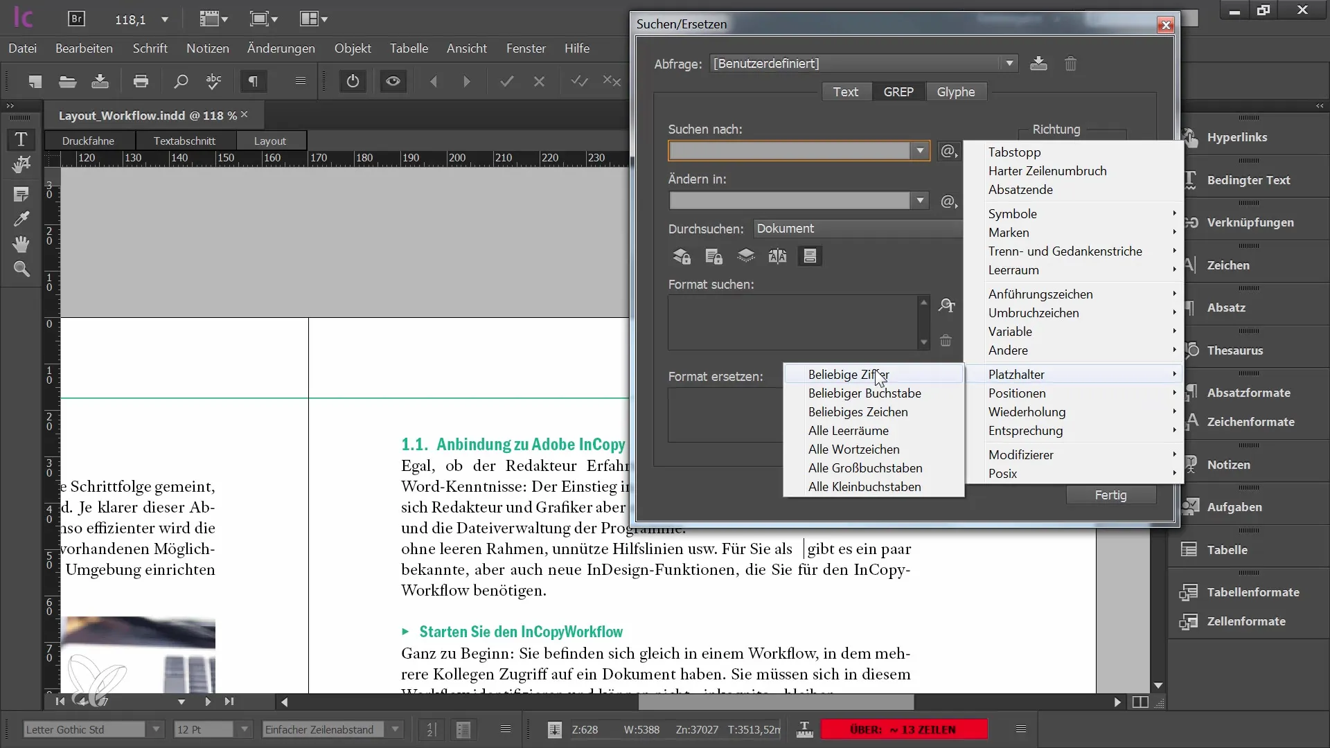Click the Speichern Abfrage icon
1330x748 pixels.
pyautogui.click(x=1040, y=63)
